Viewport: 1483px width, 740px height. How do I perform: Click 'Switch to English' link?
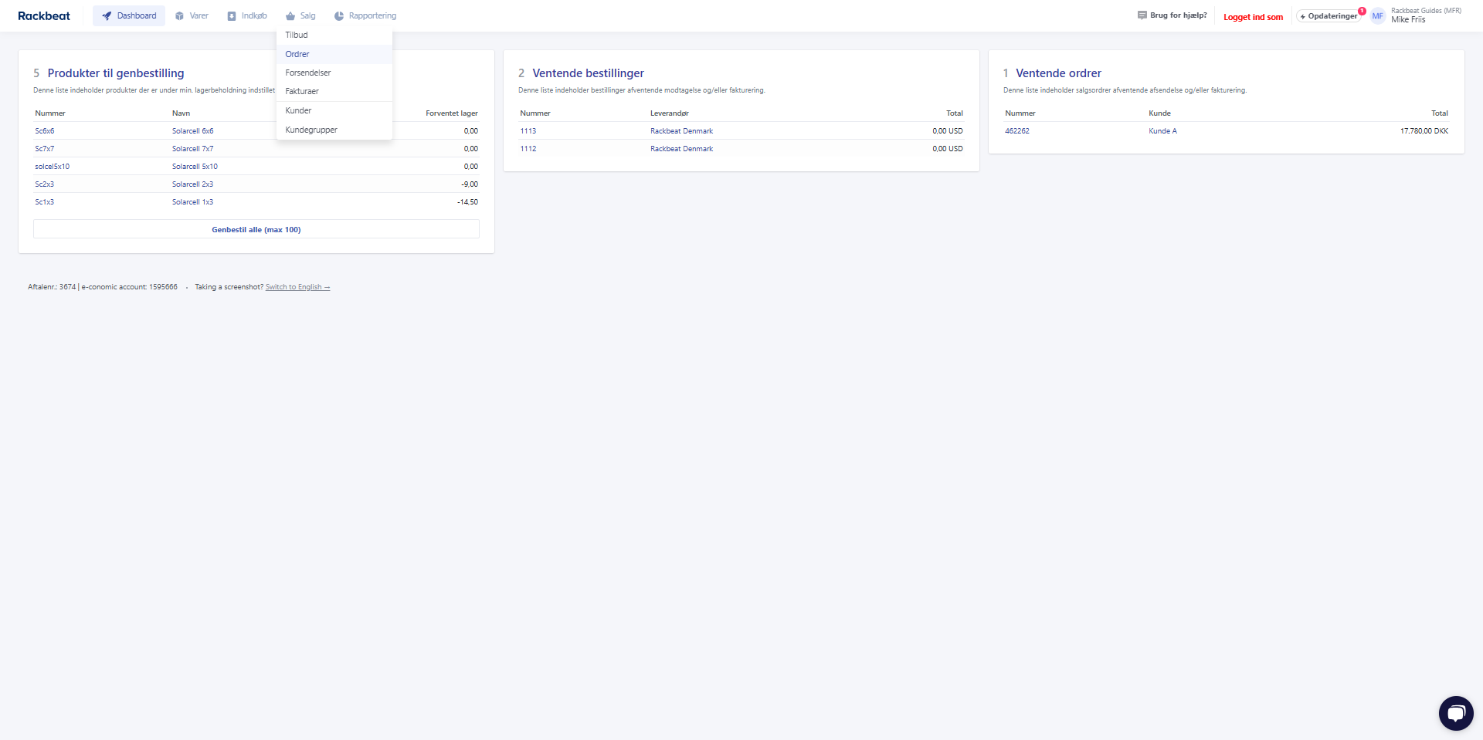coord(297,287)
